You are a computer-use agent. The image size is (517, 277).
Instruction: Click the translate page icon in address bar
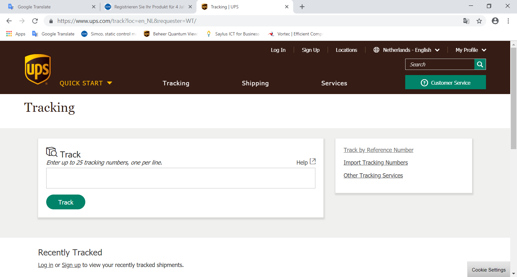click(x=466, y=21)
